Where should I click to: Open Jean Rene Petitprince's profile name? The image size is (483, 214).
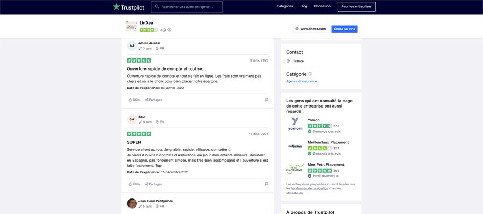click(156, 201)
